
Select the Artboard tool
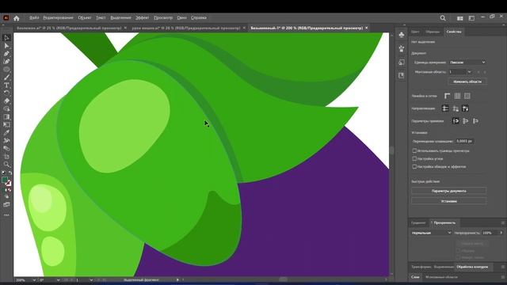[6, 157]
